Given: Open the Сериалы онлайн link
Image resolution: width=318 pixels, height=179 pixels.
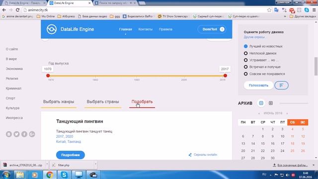Looking at the screenshot, I should 205,155.
